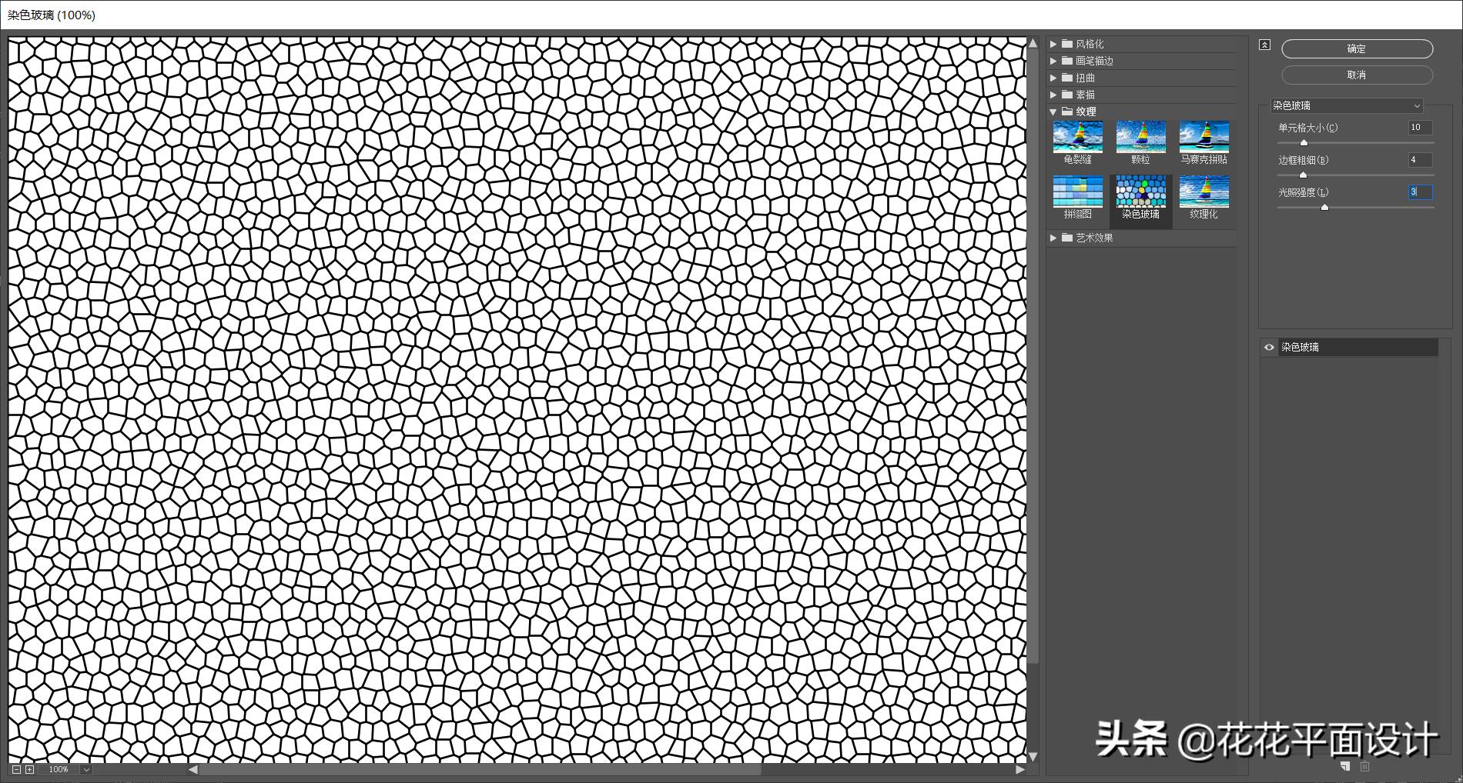Screen dimensions: 1463x783
Task: Collapse the filter thumbnail panel with the double-arrow
Action: pyautogui.click(x=1264, y=45)
